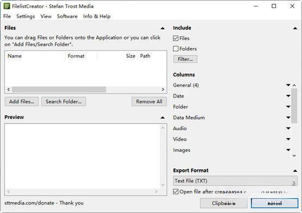Collapse the Preview section

[x=163, y=118]
